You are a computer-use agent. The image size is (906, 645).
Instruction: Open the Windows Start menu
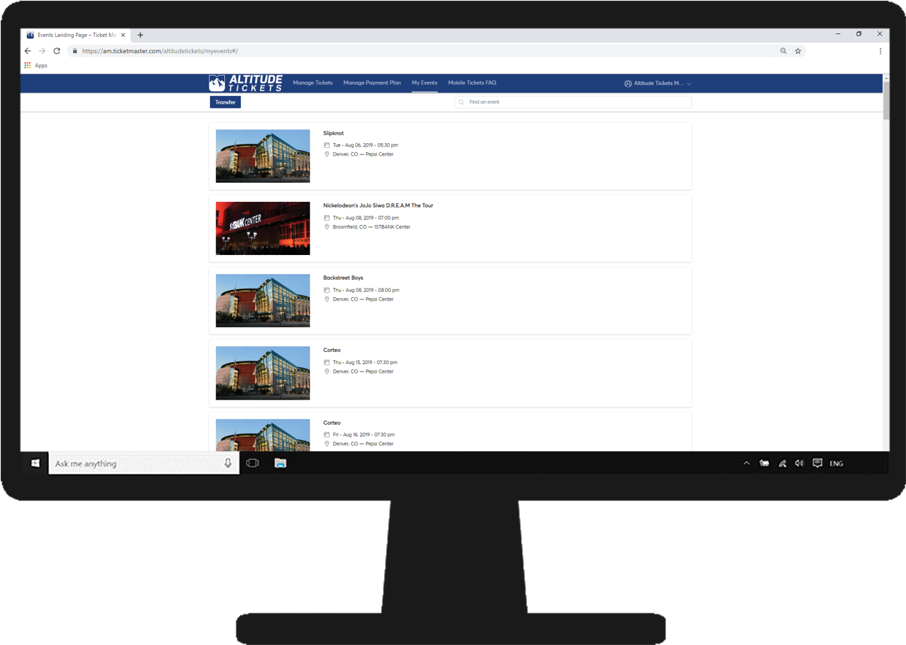click(x=35, y=464)
